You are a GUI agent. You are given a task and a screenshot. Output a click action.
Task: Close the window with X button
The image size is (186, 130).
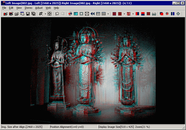click(x=183, y=3)
